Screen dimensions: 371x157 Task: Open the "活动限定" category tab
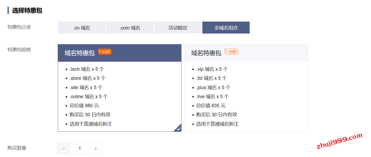[178, 28]
